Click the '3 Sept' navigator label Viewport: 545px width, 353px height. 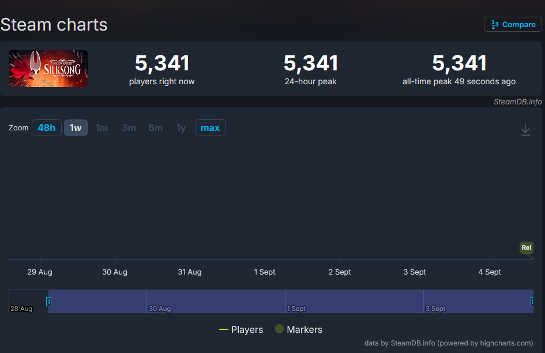tap(435, 309)
